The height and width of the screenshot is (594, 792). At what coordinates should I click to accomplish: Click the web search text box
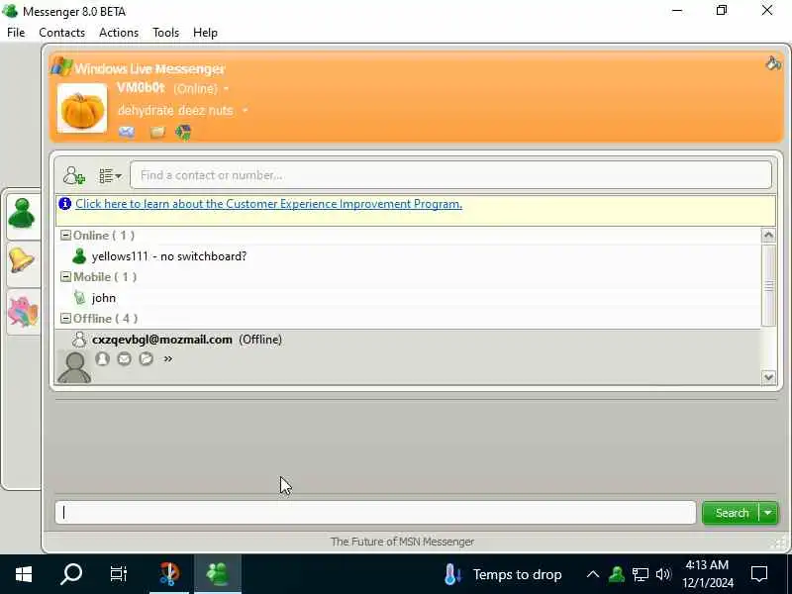click(x=375, y=513)
